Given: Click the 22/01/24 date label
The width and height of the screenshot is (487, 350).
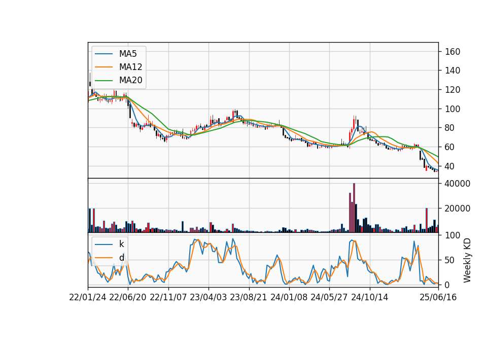Looking at the screenshot, I should point(88,297).
